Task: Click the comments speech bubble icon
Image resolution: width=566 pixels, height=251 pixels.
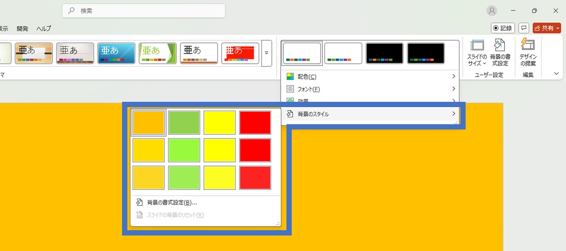Action: 524,28
